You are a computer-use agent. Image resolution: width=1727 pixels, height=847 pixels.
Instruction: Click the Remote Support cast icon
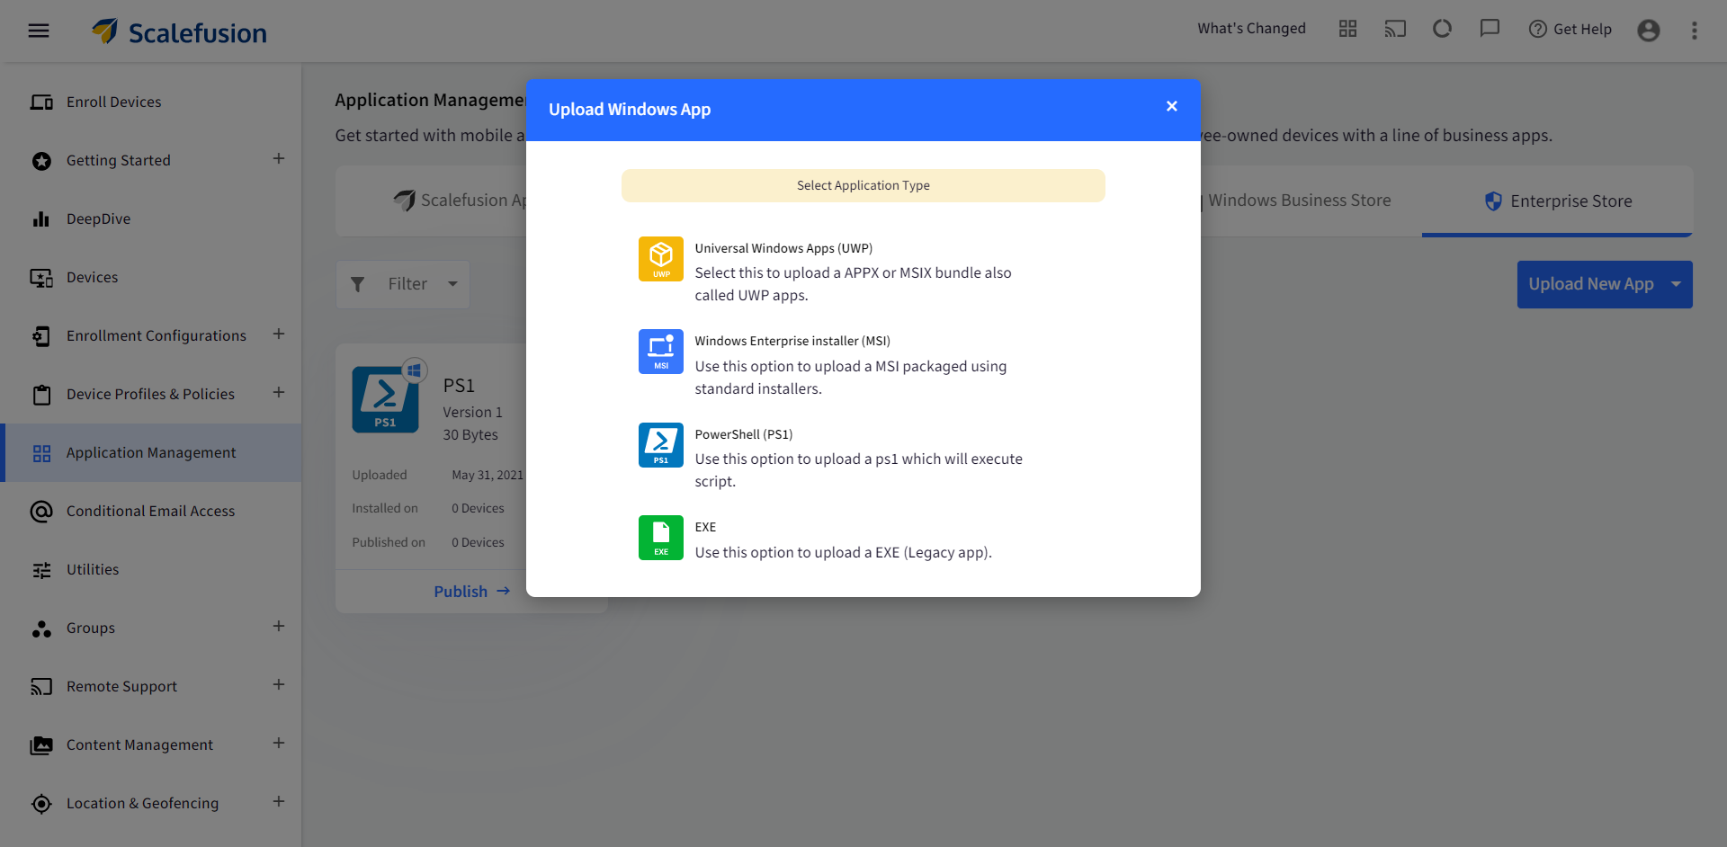point(41,687)
